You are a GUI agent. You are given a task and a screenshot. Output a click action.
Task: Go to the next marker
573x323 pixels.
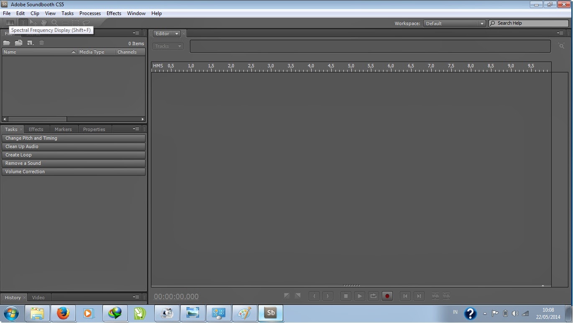point(419,296)
